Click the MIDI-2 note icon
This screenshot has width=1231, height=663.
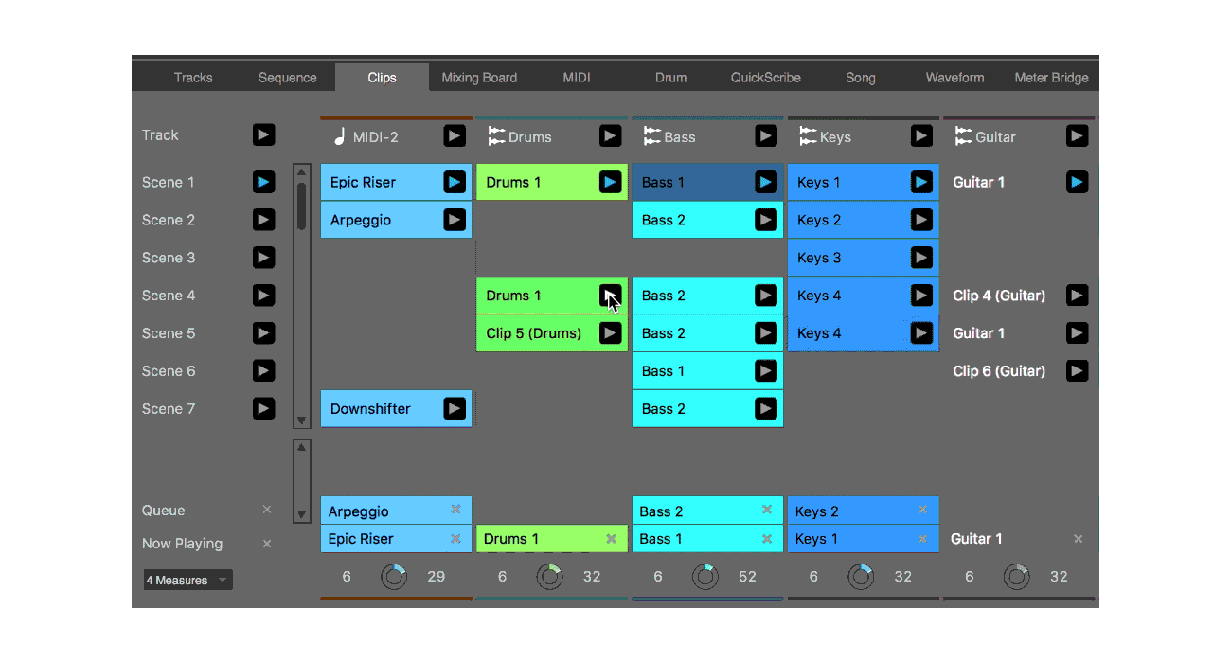340,136
